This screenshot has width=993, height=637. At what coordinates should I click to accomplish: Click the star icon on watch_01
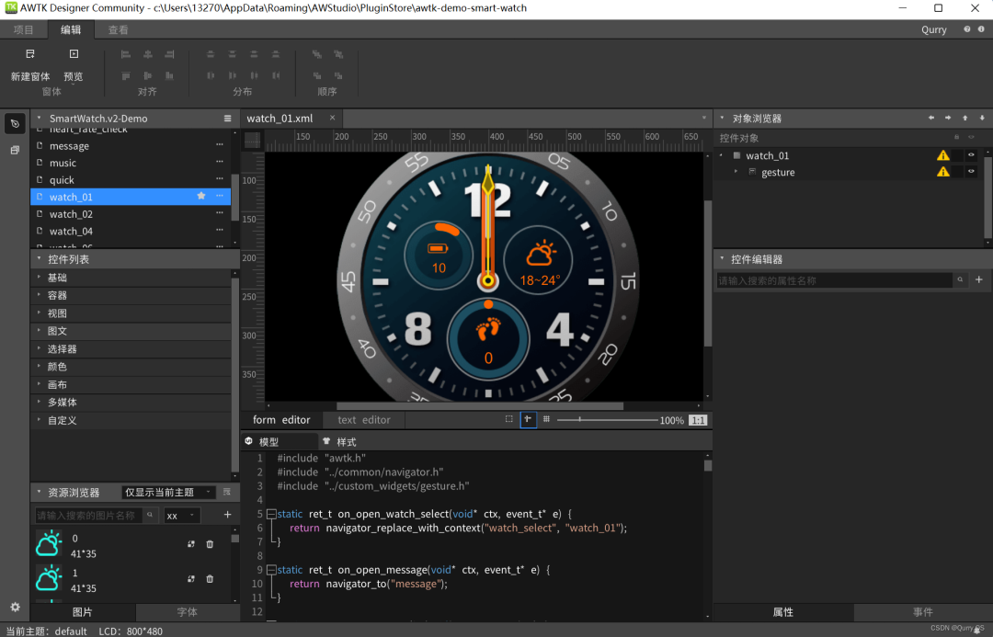click(201, 197)
